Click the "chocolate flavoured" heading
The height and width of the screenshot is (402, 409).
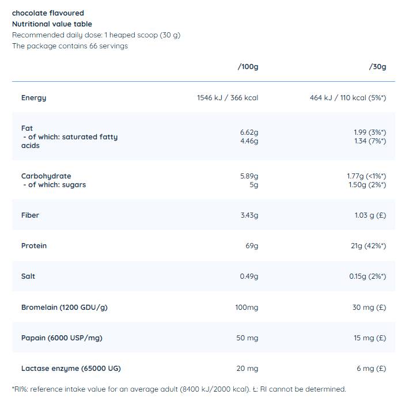coord(48,13)
